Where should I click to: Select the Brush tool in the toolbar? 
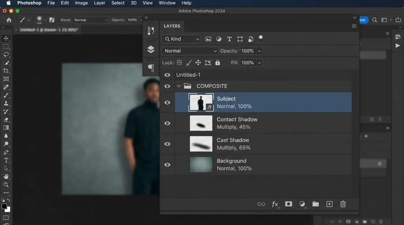[6, 95]
